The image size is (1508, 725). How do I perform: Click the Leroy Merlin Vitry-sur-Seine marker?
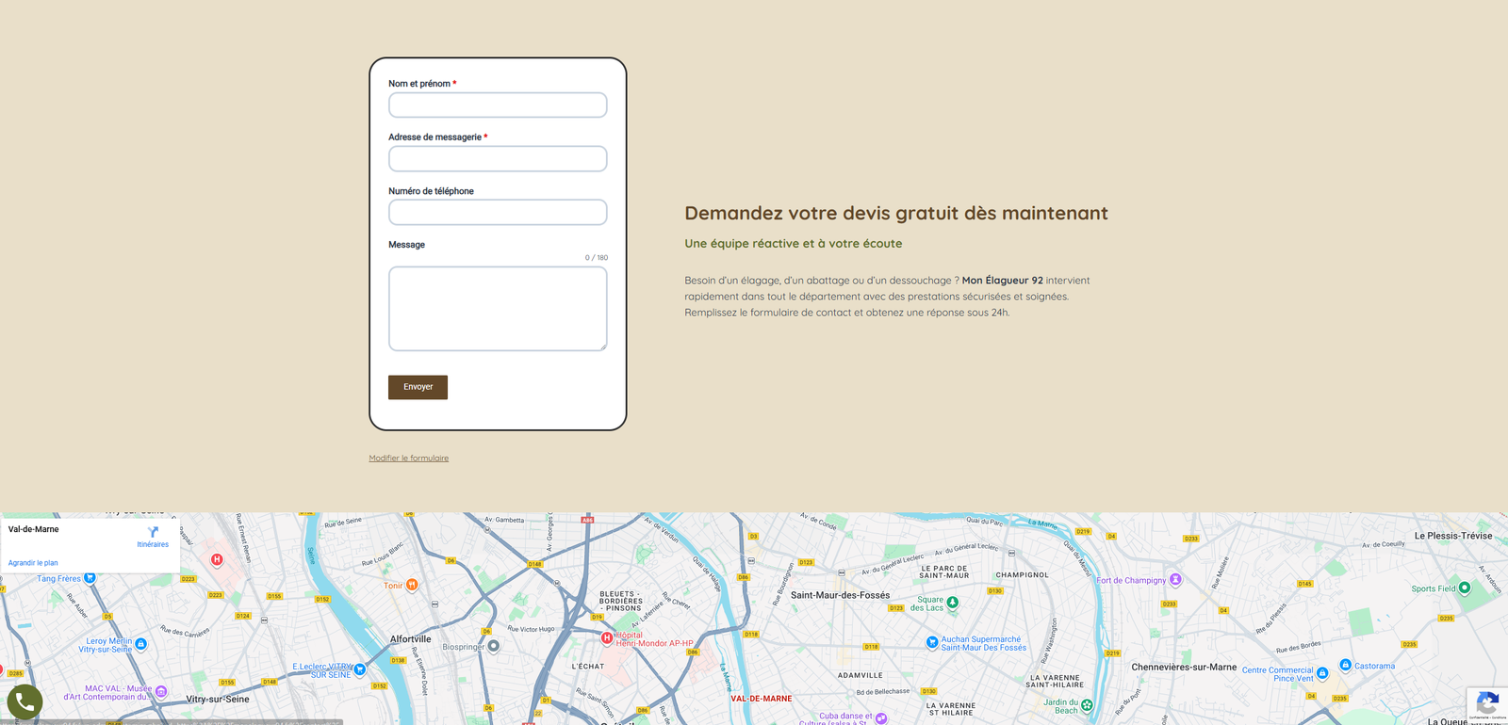pyautogui.click(x=140, y=644)
